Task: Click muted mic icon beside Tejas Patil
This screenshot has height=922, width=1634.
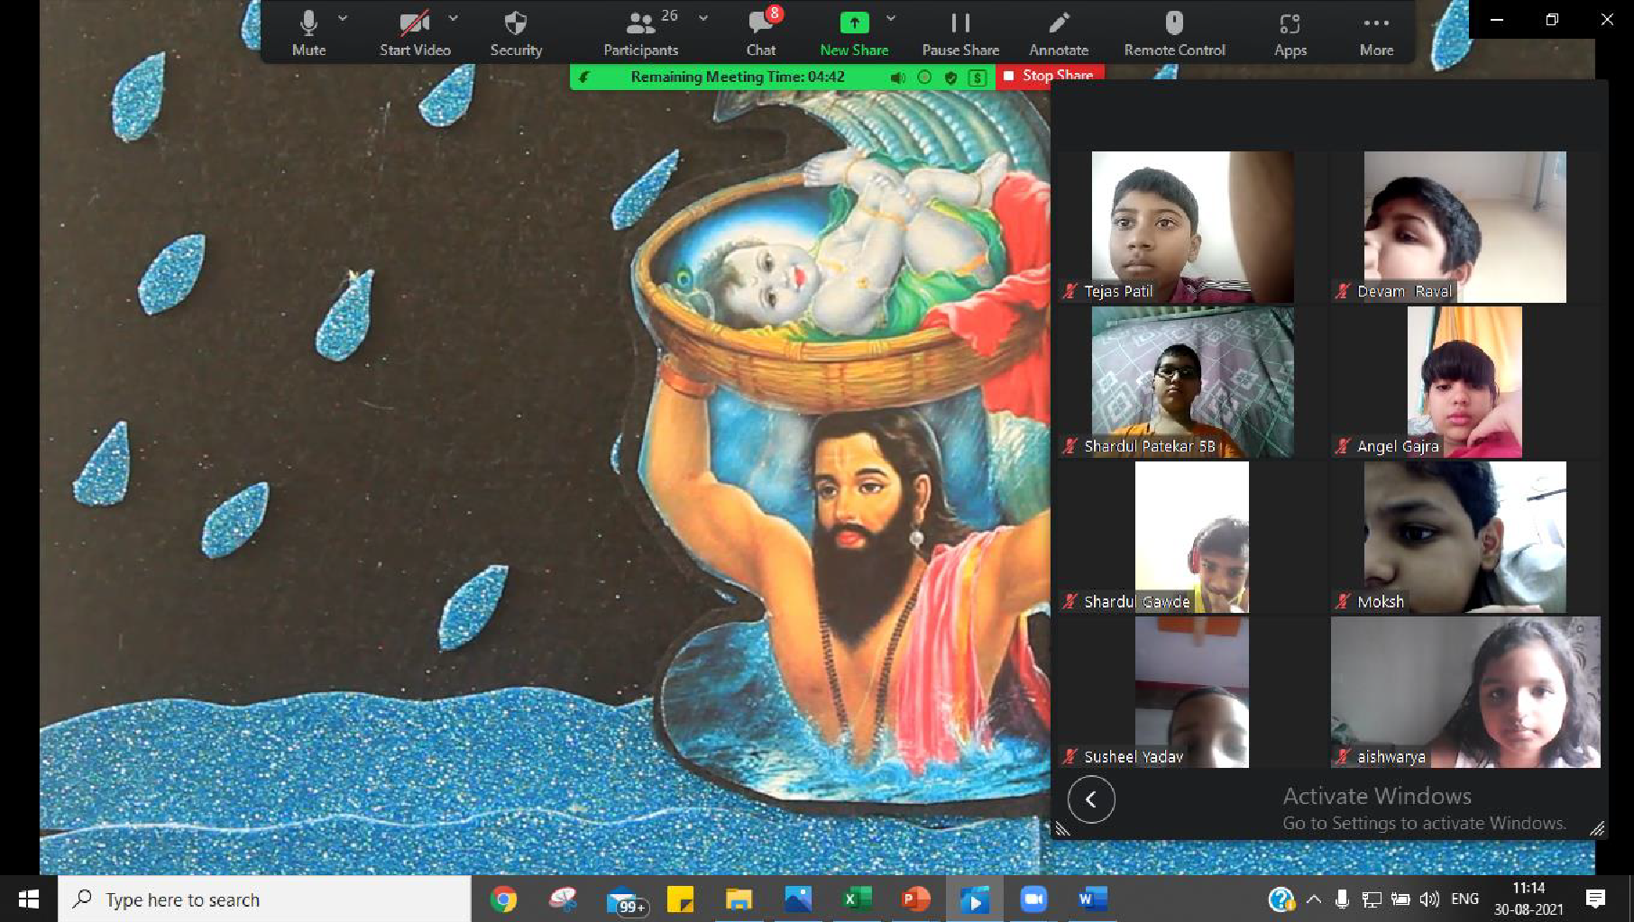Action: pos(1070,291)
